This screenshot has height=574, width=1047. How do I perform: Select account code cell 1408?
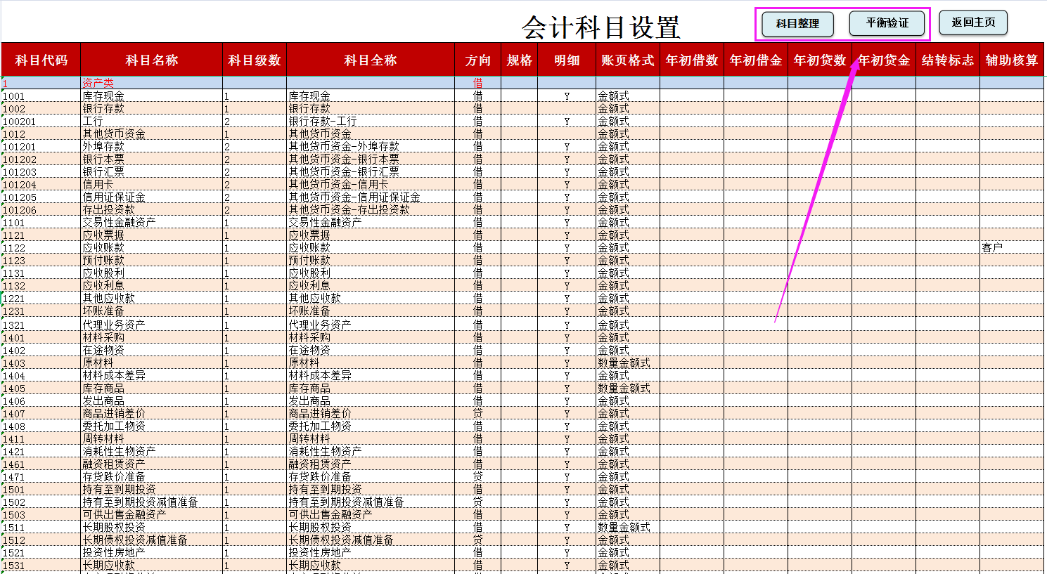tap(41, 426)
